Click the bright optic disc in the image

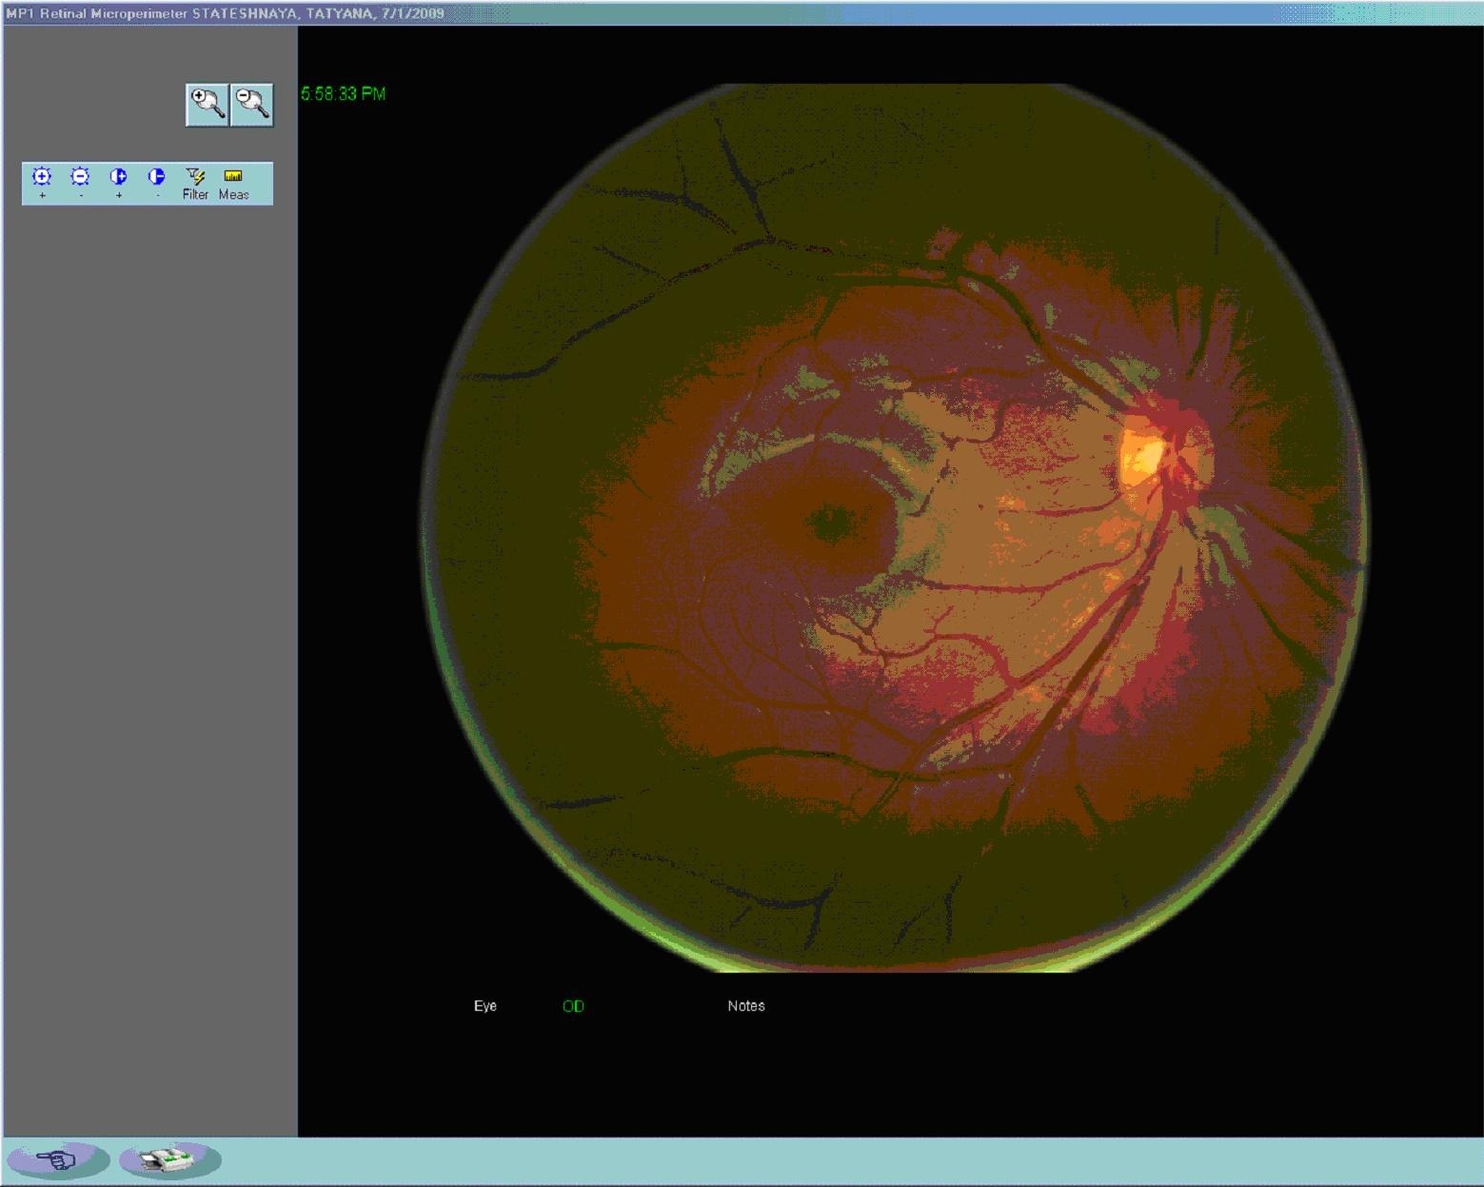click(1142, 454)
